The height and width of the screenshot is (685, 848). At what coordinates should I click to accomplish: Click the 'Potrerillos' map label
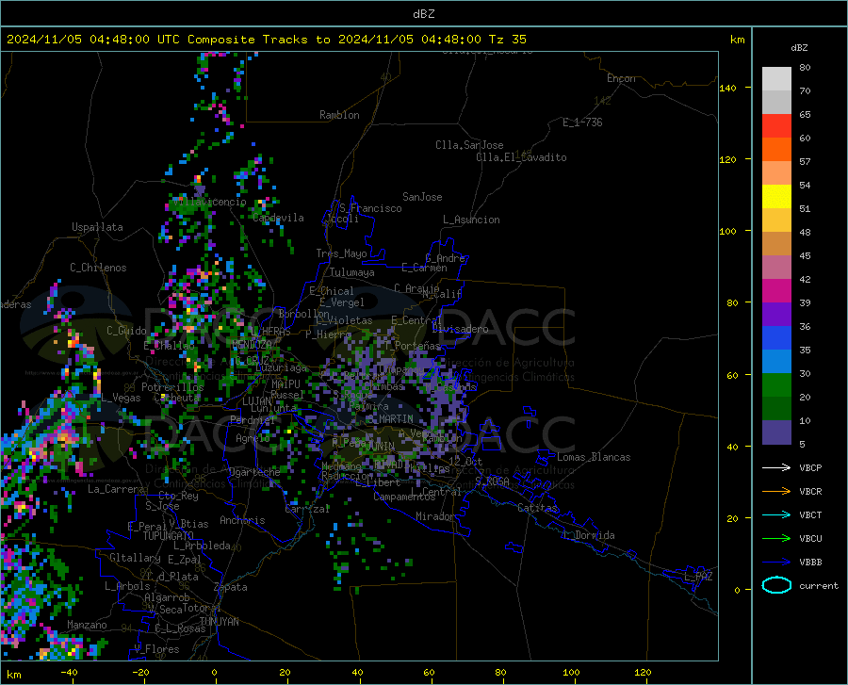(172, 387)
